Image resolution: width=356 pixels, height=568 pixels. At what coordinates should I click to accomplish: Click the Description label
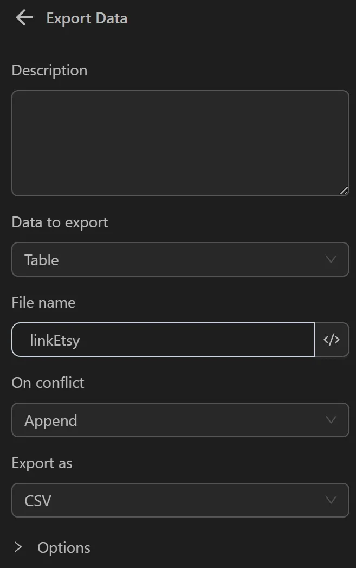pos(49,70)
